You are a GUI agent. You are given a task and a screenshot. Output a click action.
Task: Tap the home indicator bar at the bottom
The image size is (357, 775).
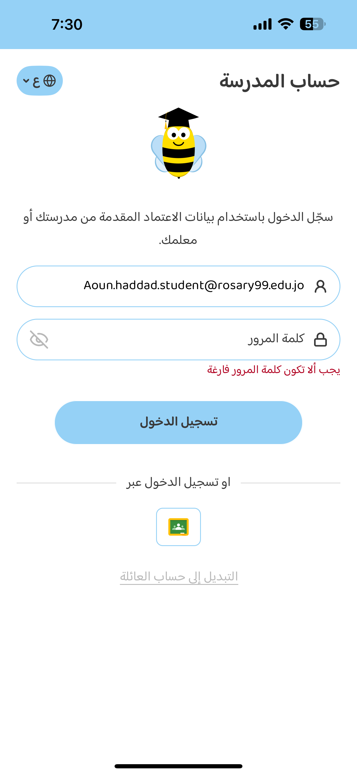[178, 766]
